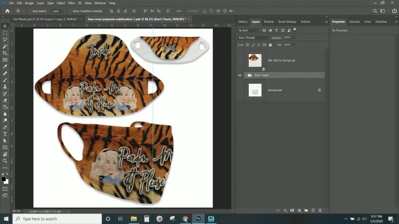Screen dimensions: 399x224
Task: Check Show Transform Controls option
Action: 70,11
